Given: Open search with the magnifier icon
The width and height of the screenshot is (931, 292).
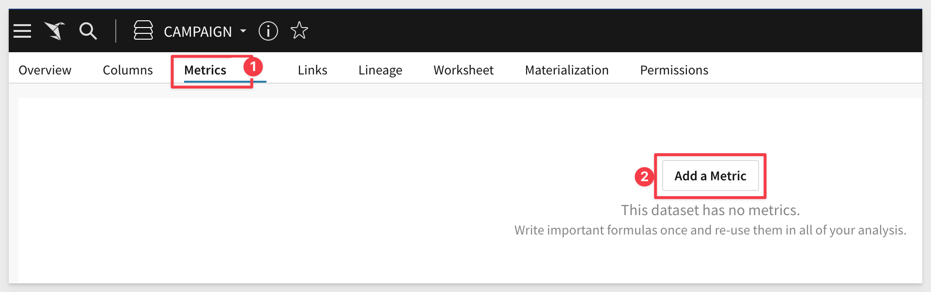Looking at the screenshot, I should tap(88, 31).
